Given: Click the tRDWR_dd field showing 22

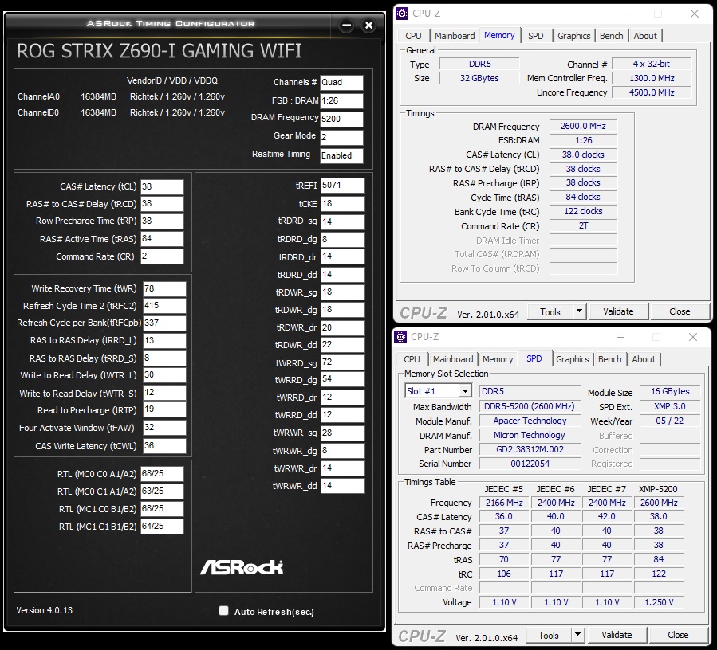Looking at the screenshot, I should click(x=342, y=345).
